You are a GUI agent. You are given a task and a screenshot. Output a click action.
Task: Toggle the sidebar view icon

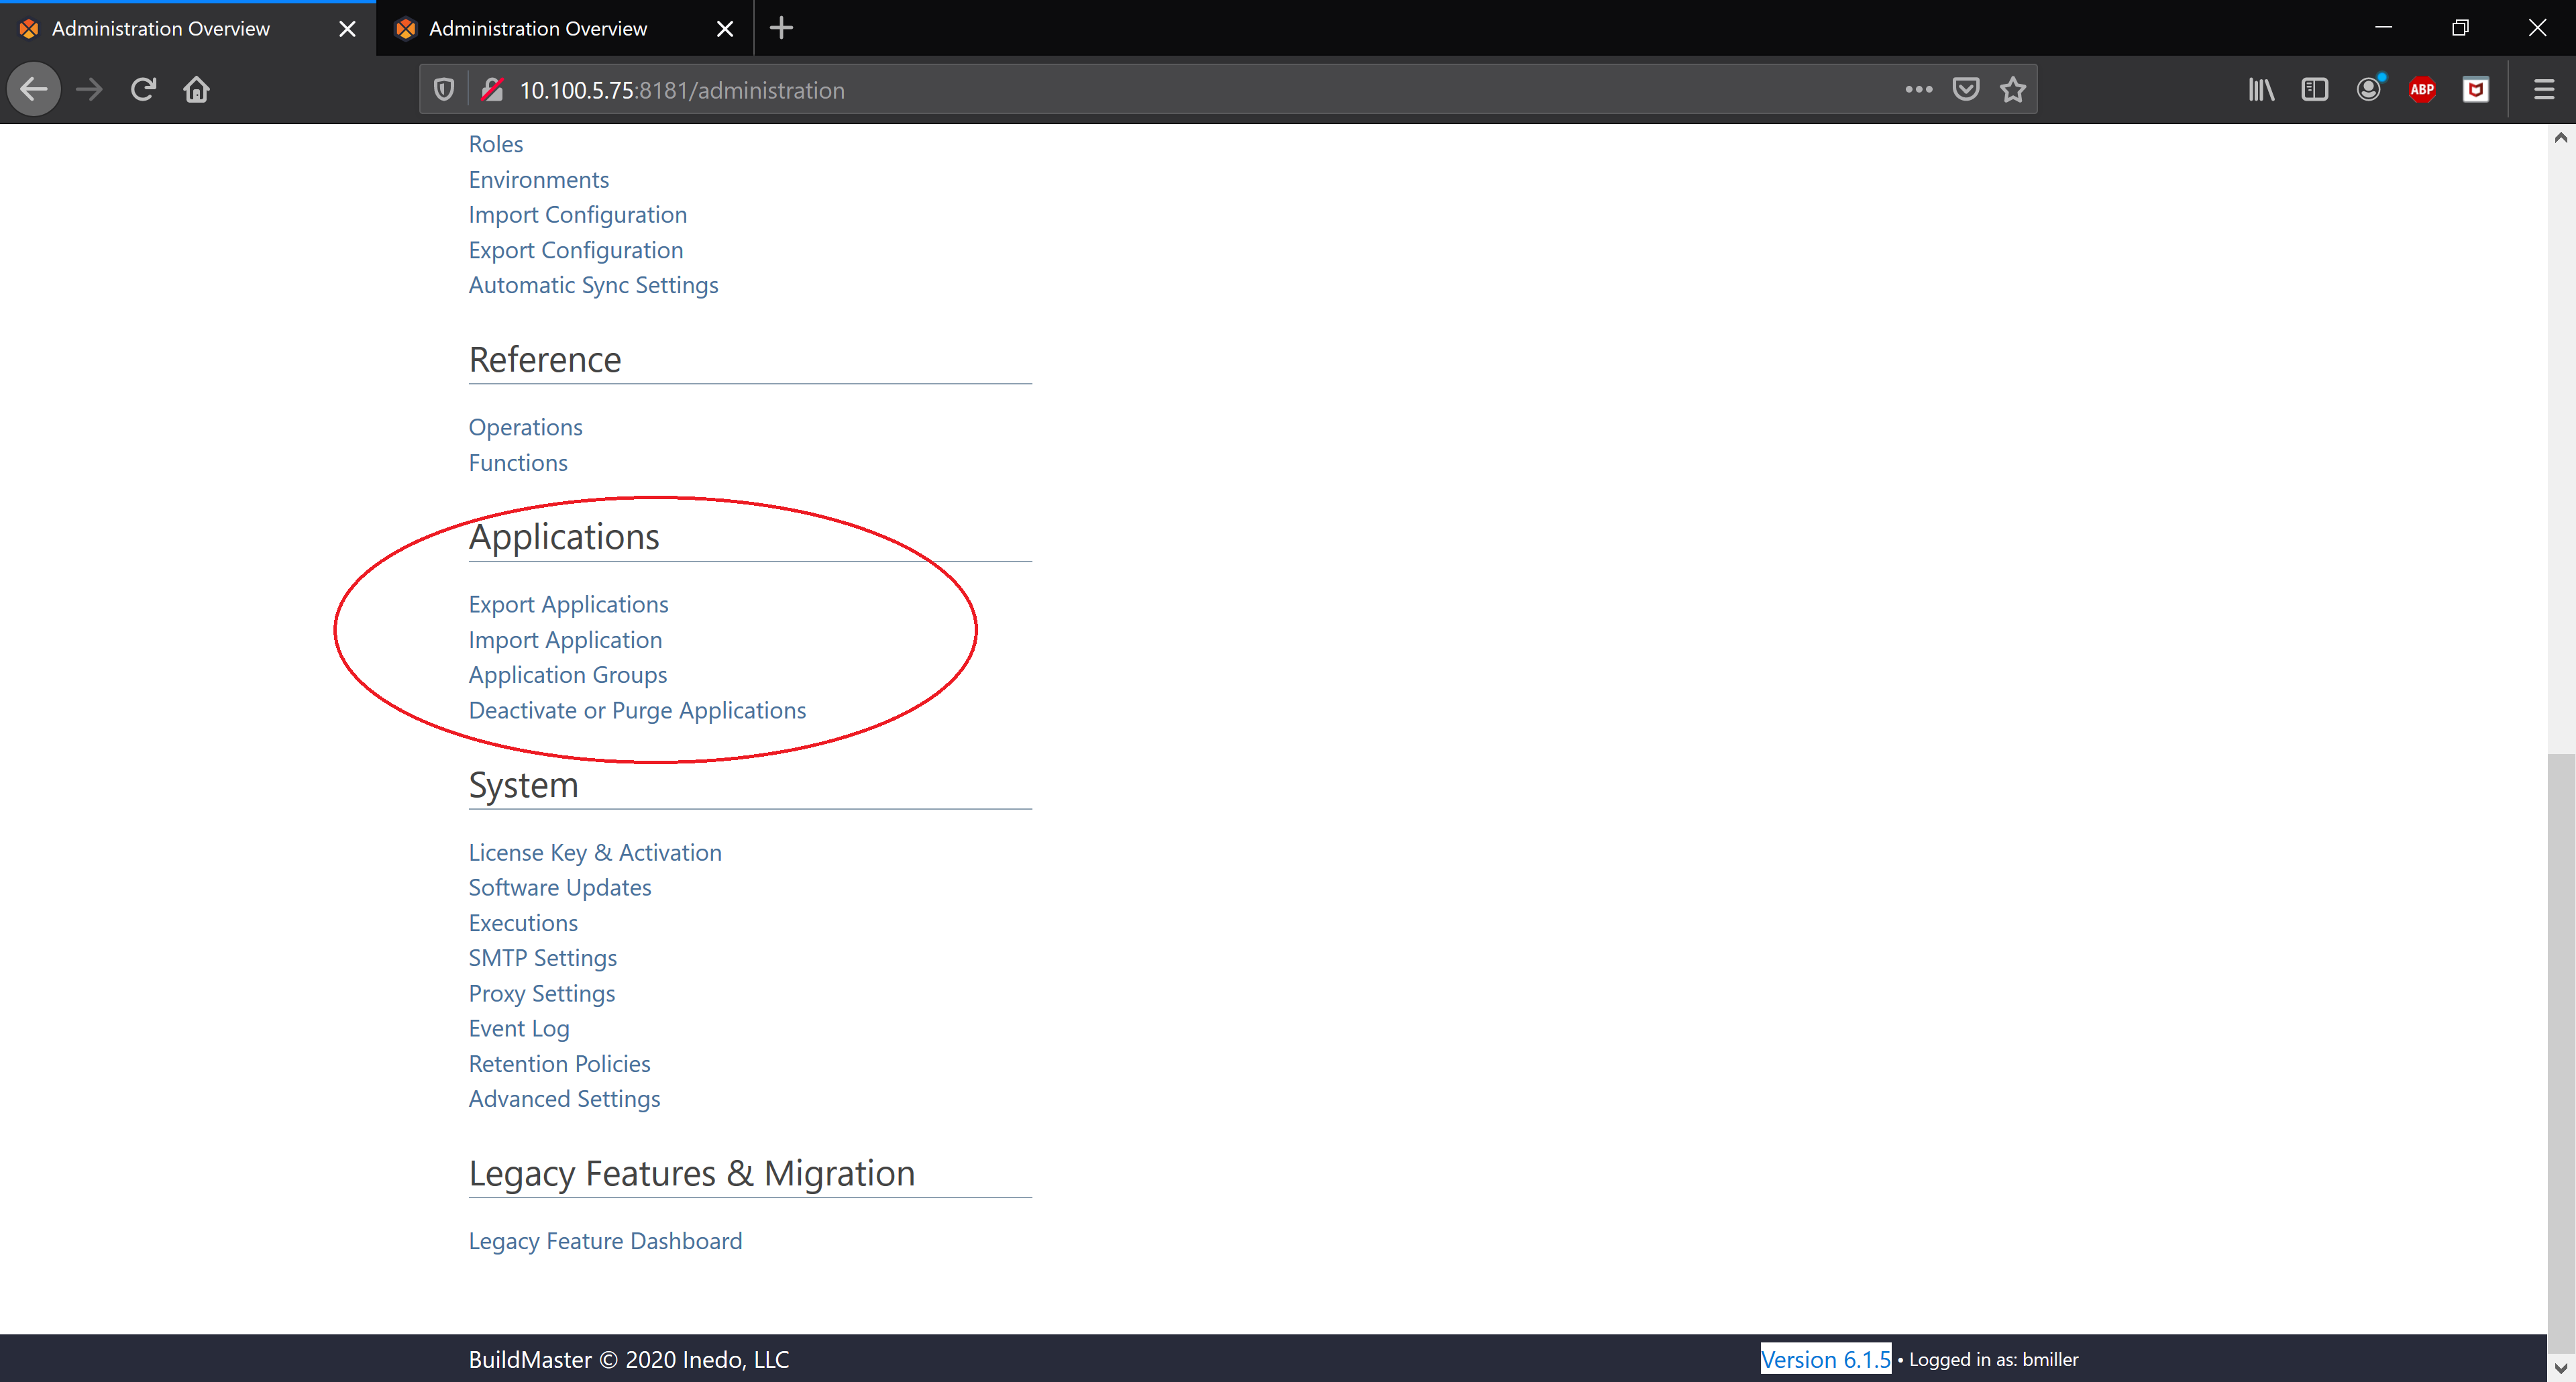click(x=2314, y=89)
